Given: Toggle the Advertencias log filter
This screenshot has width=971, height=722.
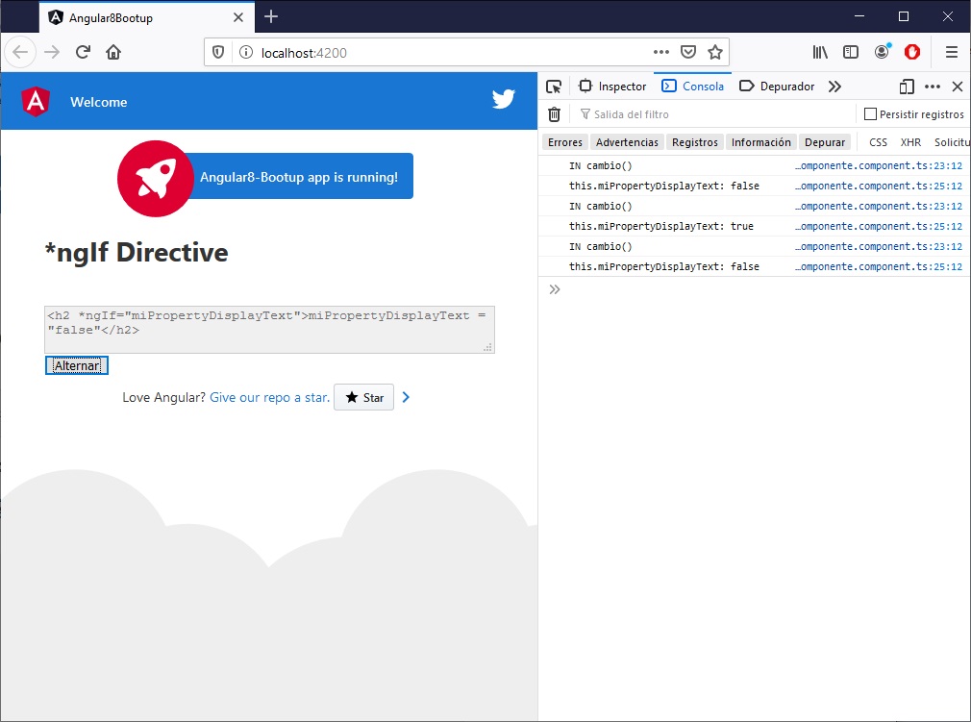Looking at the screenshot, I should pos(626,141).
